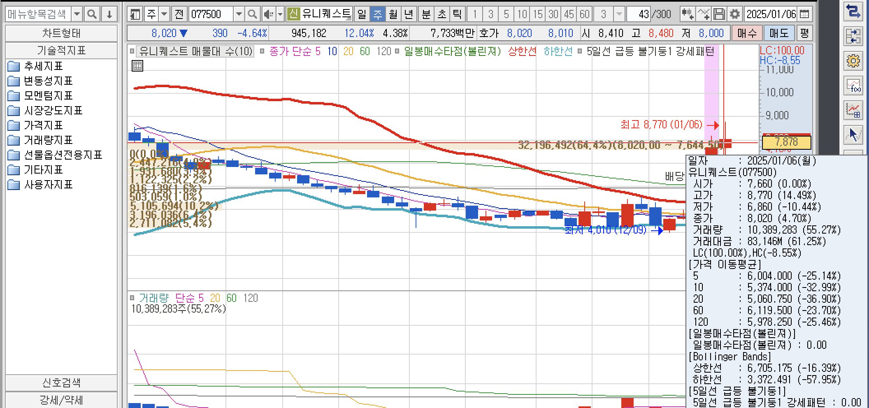The image size is (869, 408).
Task: Toggle the 거래량 indicator square in volume panel
Action: [132, 298]
